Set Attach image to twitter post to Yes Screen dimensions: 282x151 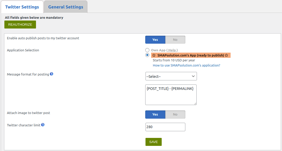tap(155, 115)
